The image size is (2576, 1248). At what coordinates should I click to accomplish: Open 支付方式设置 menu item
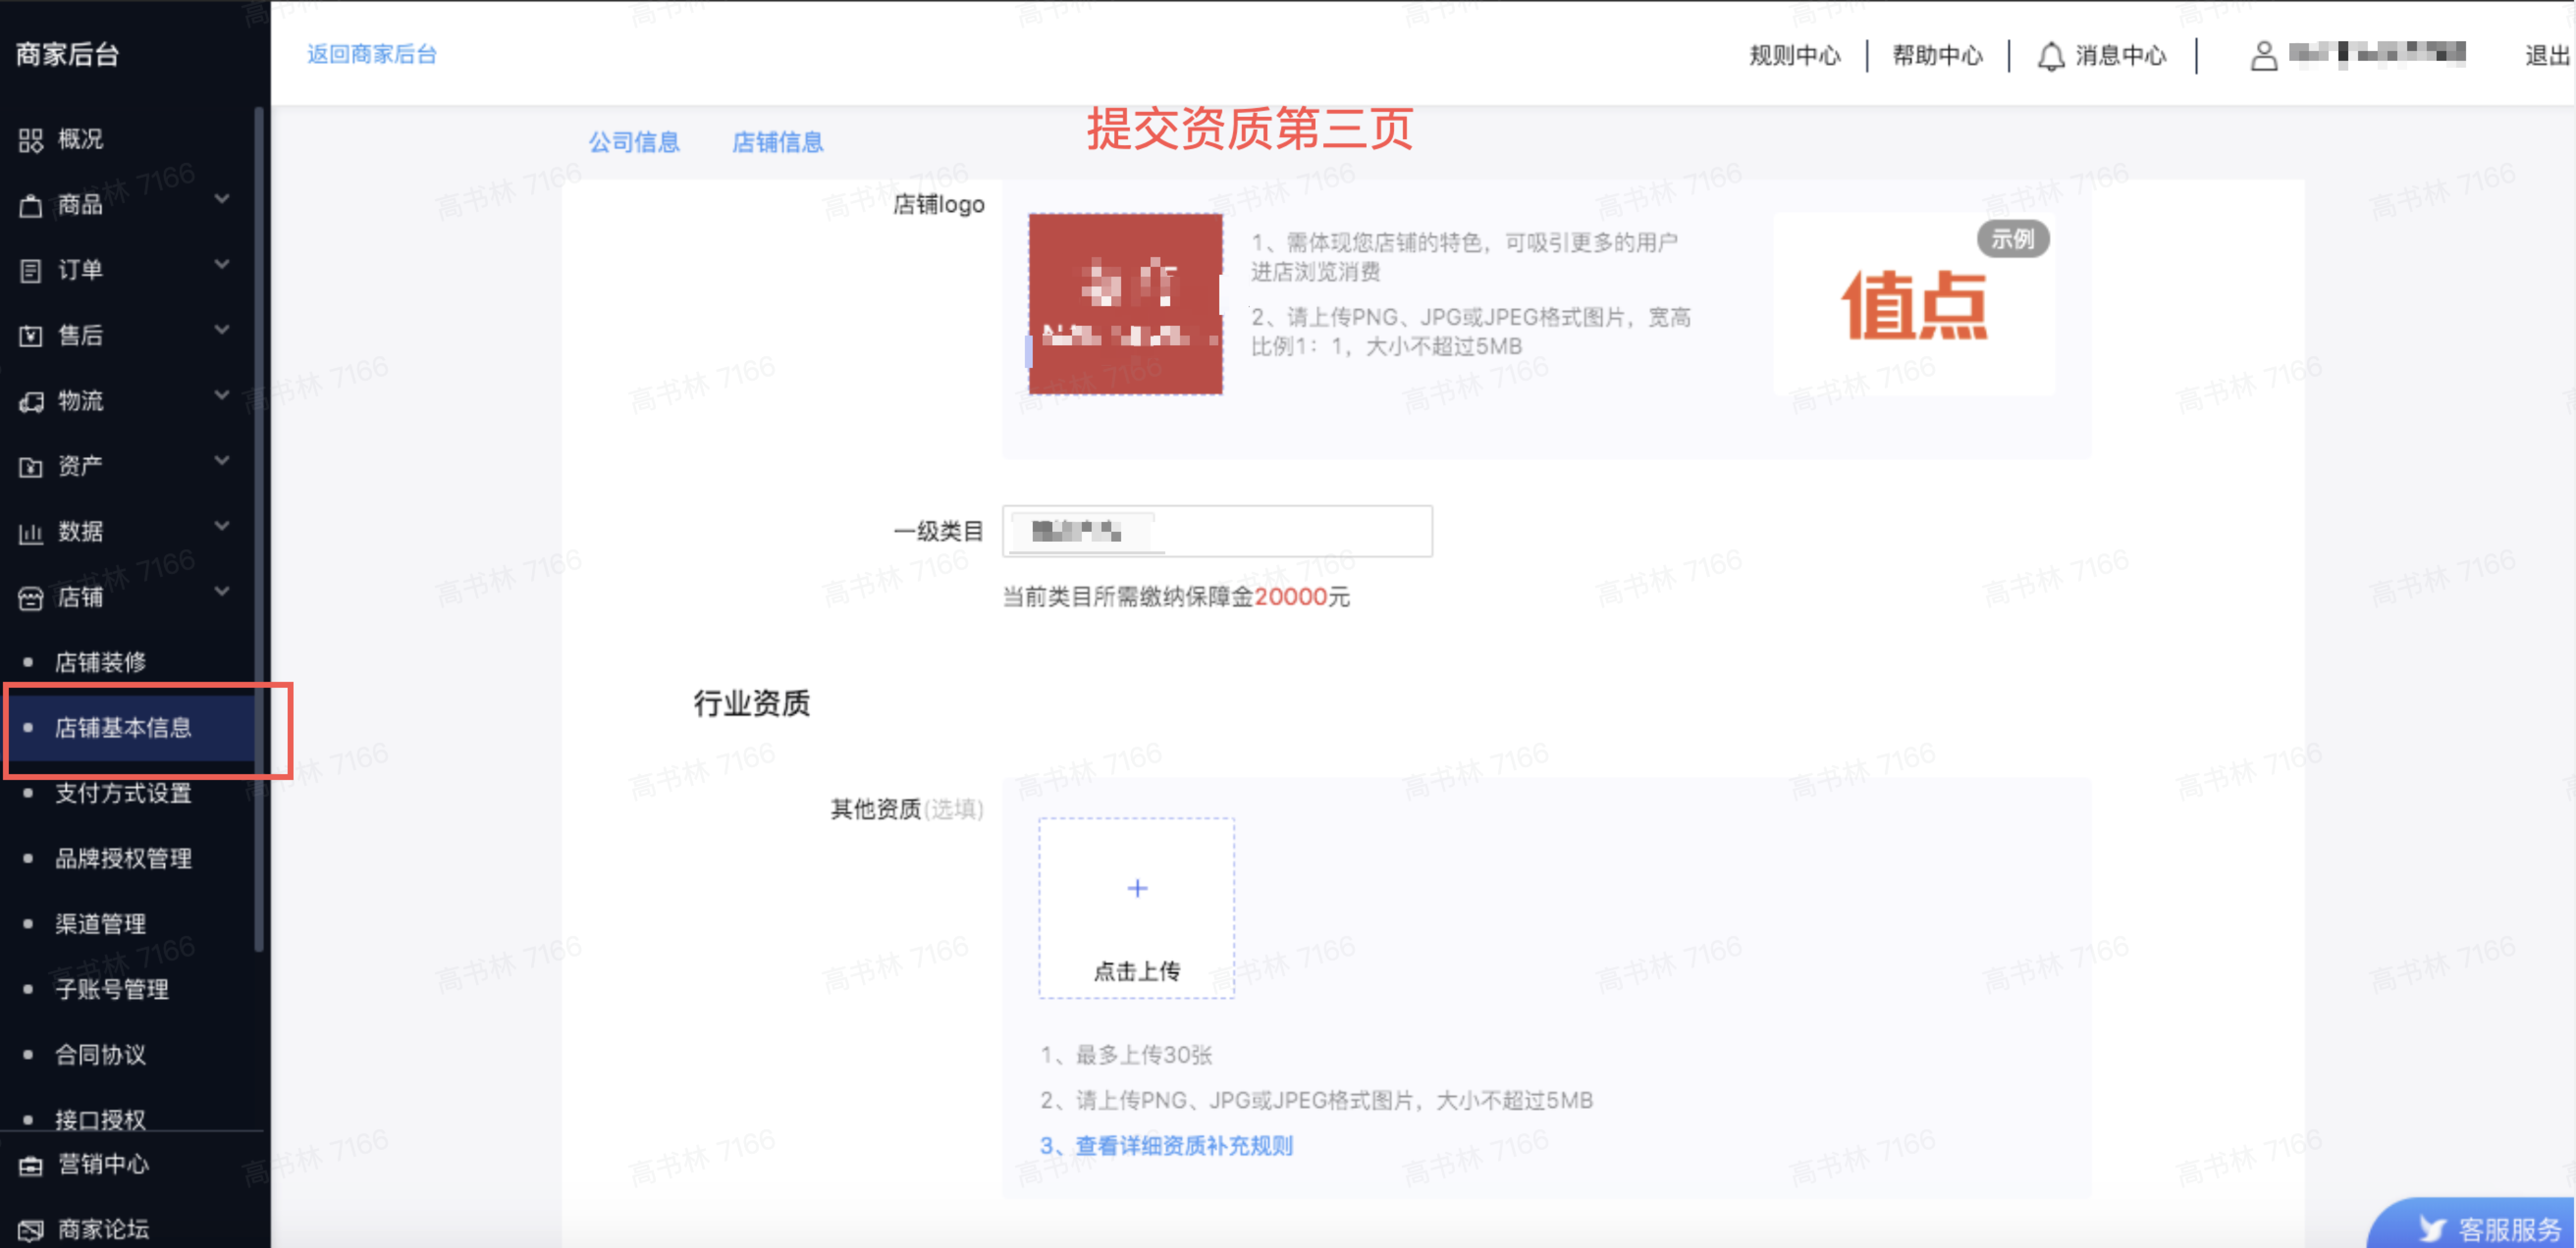pos(123,793)
